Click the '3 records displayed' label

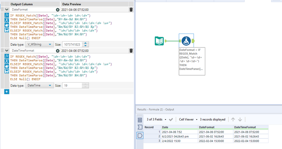pyautogui.click(x=213, y=119)
